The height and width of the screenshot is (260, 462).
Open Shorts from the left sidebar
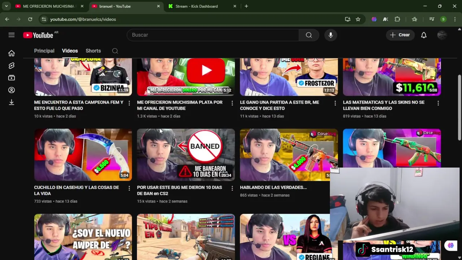tap(12, 65)
